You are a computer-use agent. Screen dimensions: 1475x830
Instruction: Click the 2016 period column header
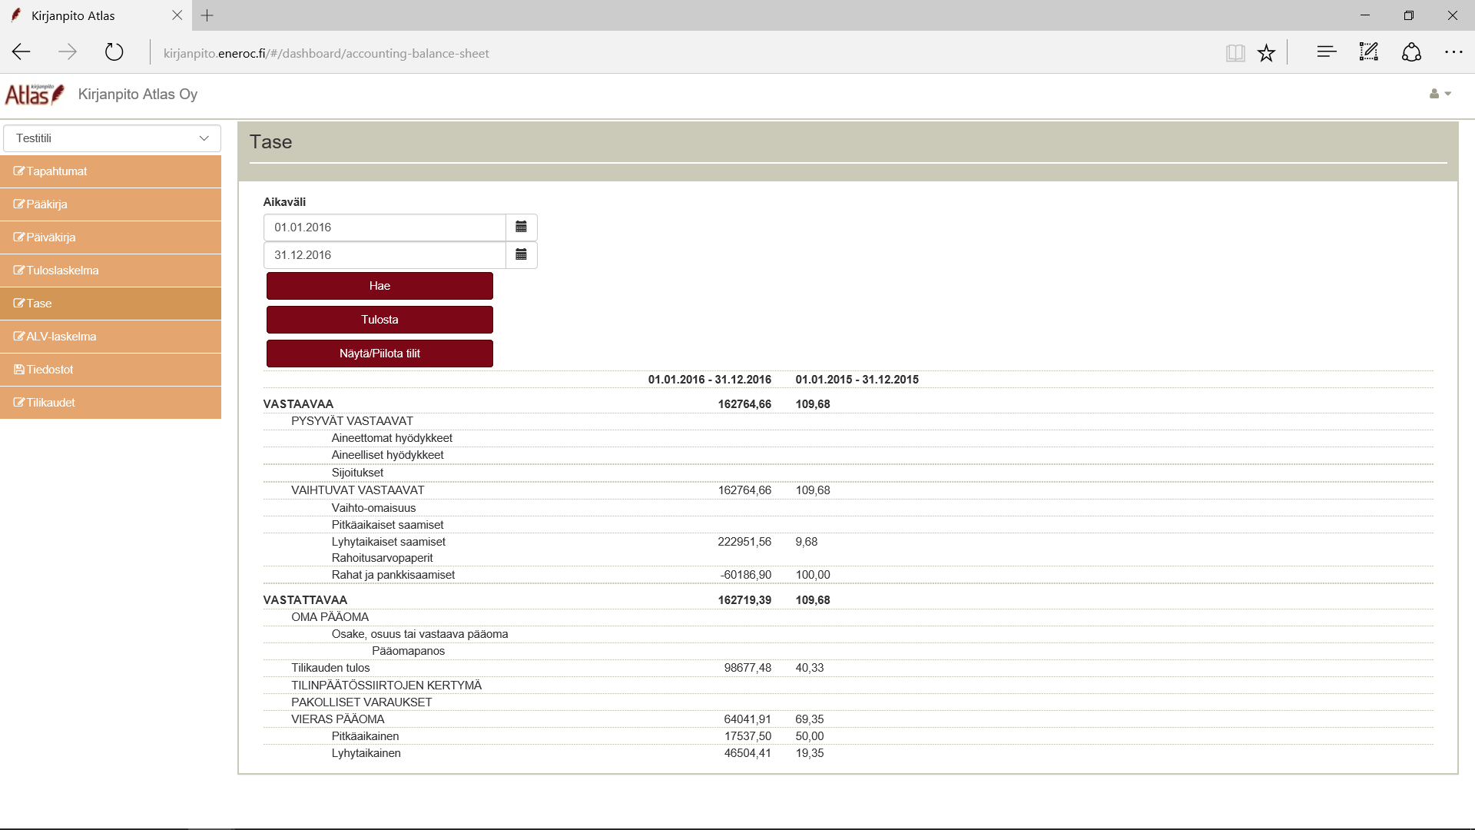[709, 380]
